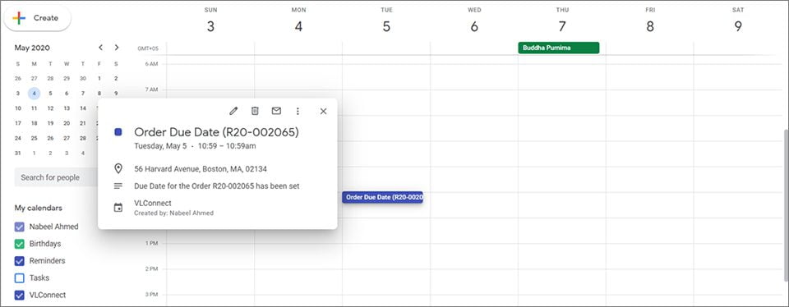Click the location pin icon in popup
The image size is (789, 307).
[x=118, y=169]
